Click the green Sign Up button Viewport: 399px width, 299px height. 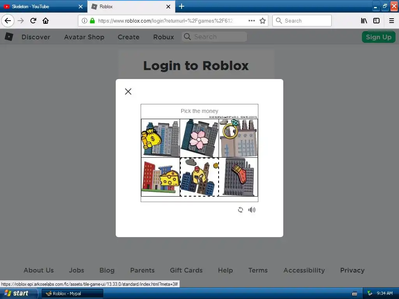[x=379, y=37]
